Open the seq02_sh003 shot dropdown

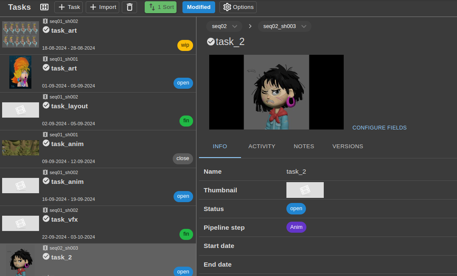284,26
